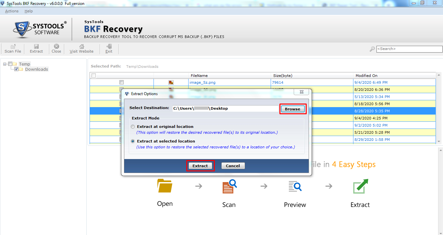Click the highlighted date 8/28/2020 5:35 PM
Image resolution: width=443 pixels, height=235 pixels.
click(373, 111)
